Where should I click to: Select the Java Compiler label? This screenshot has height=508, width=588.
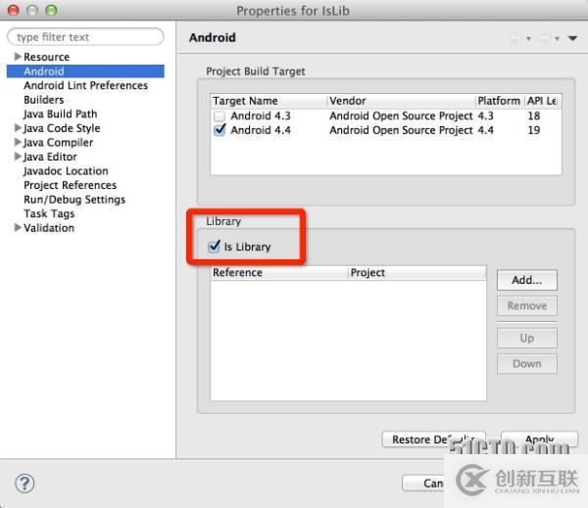click(x=58, y=142)
